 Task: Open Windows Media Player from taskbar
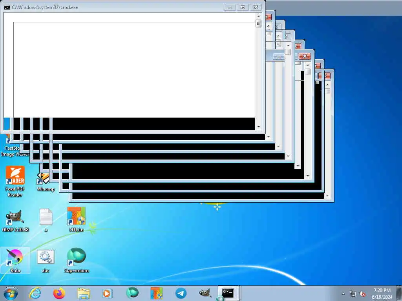108,293
